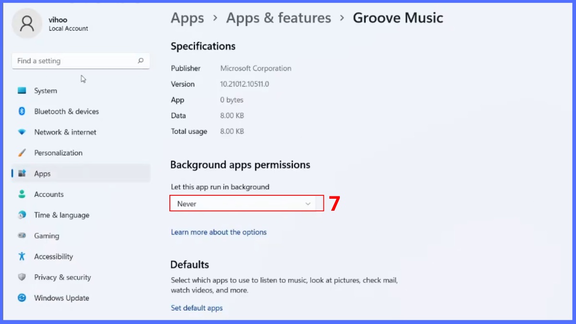Click the Time & language globe icon
The width and height of the screenshot is (576, 324).
(x=22, y=215)
